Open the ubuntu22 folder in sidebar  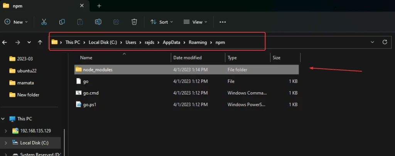tap(23, 71)
